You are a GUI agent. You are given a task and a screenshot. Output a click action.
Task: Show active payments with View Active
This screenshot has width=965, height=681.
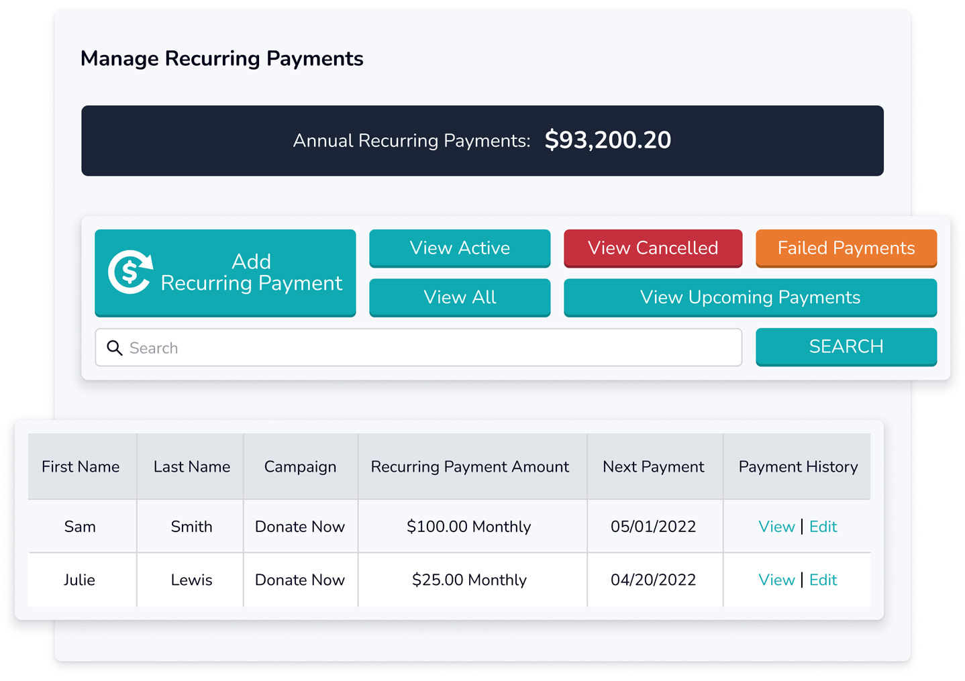coord(460,248)
